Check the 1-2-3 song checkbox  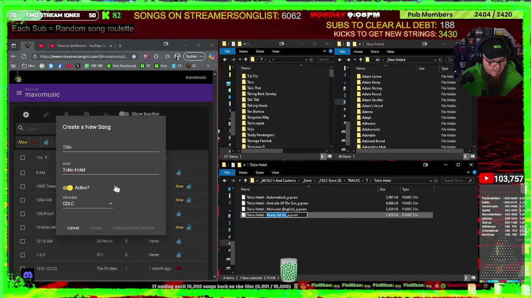[x=22, y=255]
